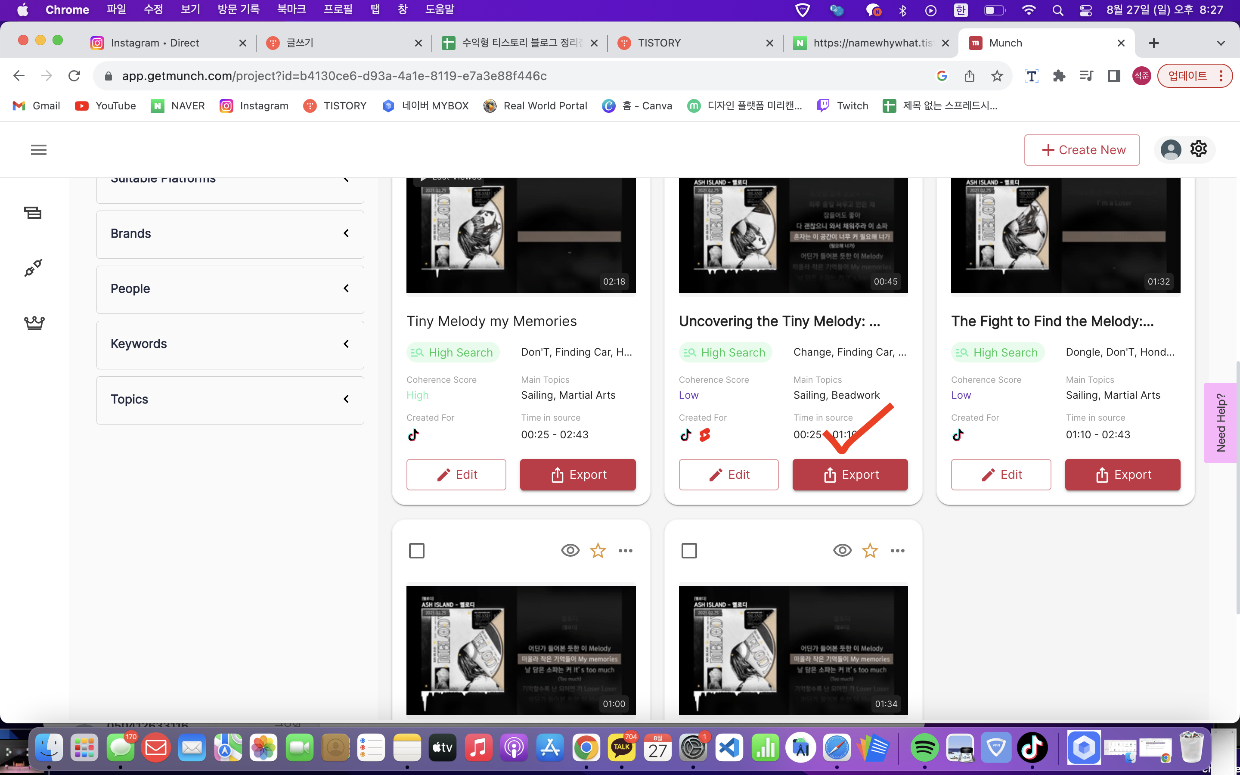Switch to Instagram Direct tab
Screen dimensions: 1240x775
[x=169, y=43]
